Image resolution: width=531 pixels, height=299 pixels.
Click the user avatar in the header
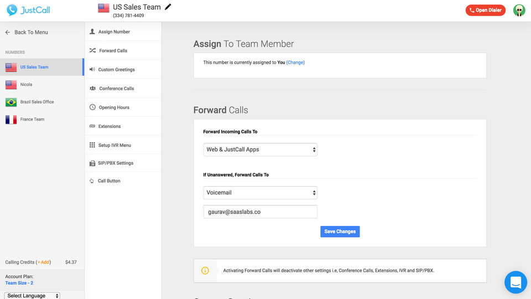click(519, 10)
